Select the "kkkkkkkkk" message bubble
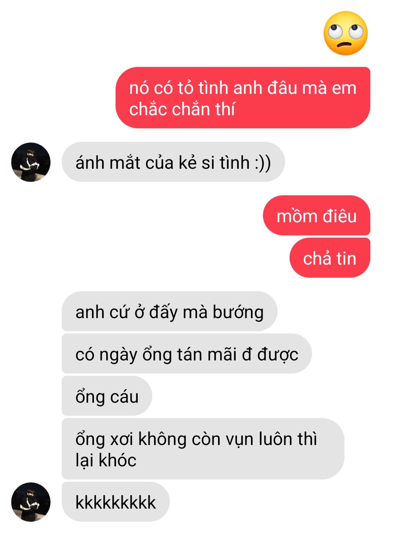This screenshot has width=404, height=542. 116,502
